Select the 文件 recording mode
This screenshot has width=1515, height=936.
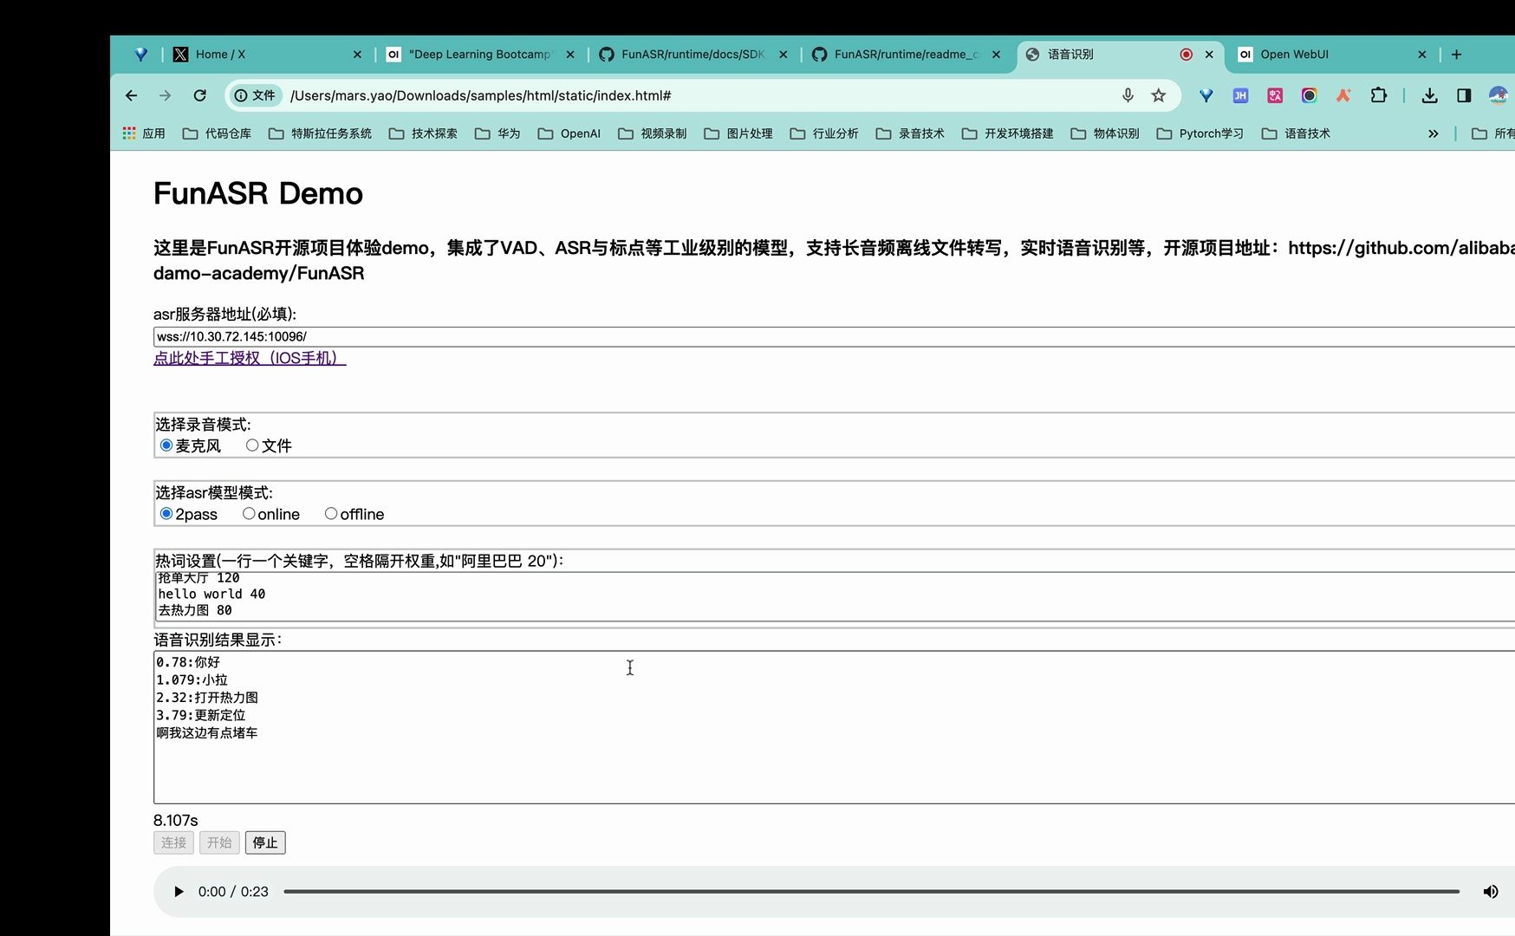pos(252,445)
